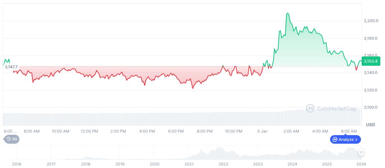Click the Analyze button's chart icon
Viewport: 385px width, 168px height.
(335, 139)
